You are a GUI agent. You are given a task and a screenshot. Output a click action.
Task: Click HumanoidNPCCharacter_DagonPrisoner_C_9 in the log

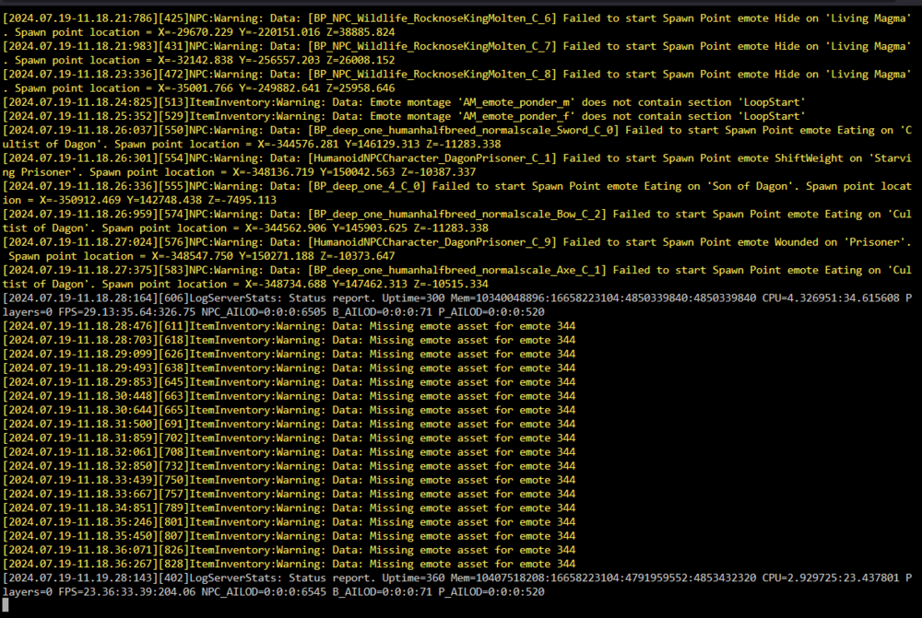click(431, 242)
